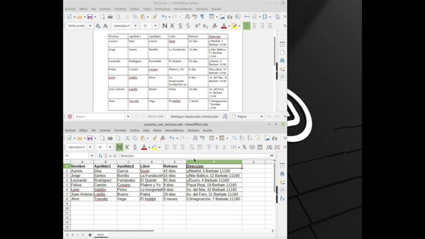Image resolution: width=425 pixels, height=239 pixels.
Task: Open search history dropdown beside Buscar field
Action: (x=128, y=117)
